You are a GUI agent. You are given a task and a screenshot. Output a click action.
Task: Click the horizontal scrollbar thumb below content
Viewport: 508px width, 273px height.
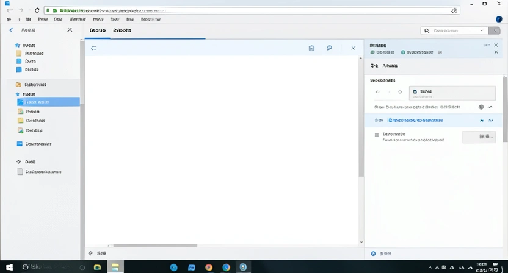[x=155, y=246]
